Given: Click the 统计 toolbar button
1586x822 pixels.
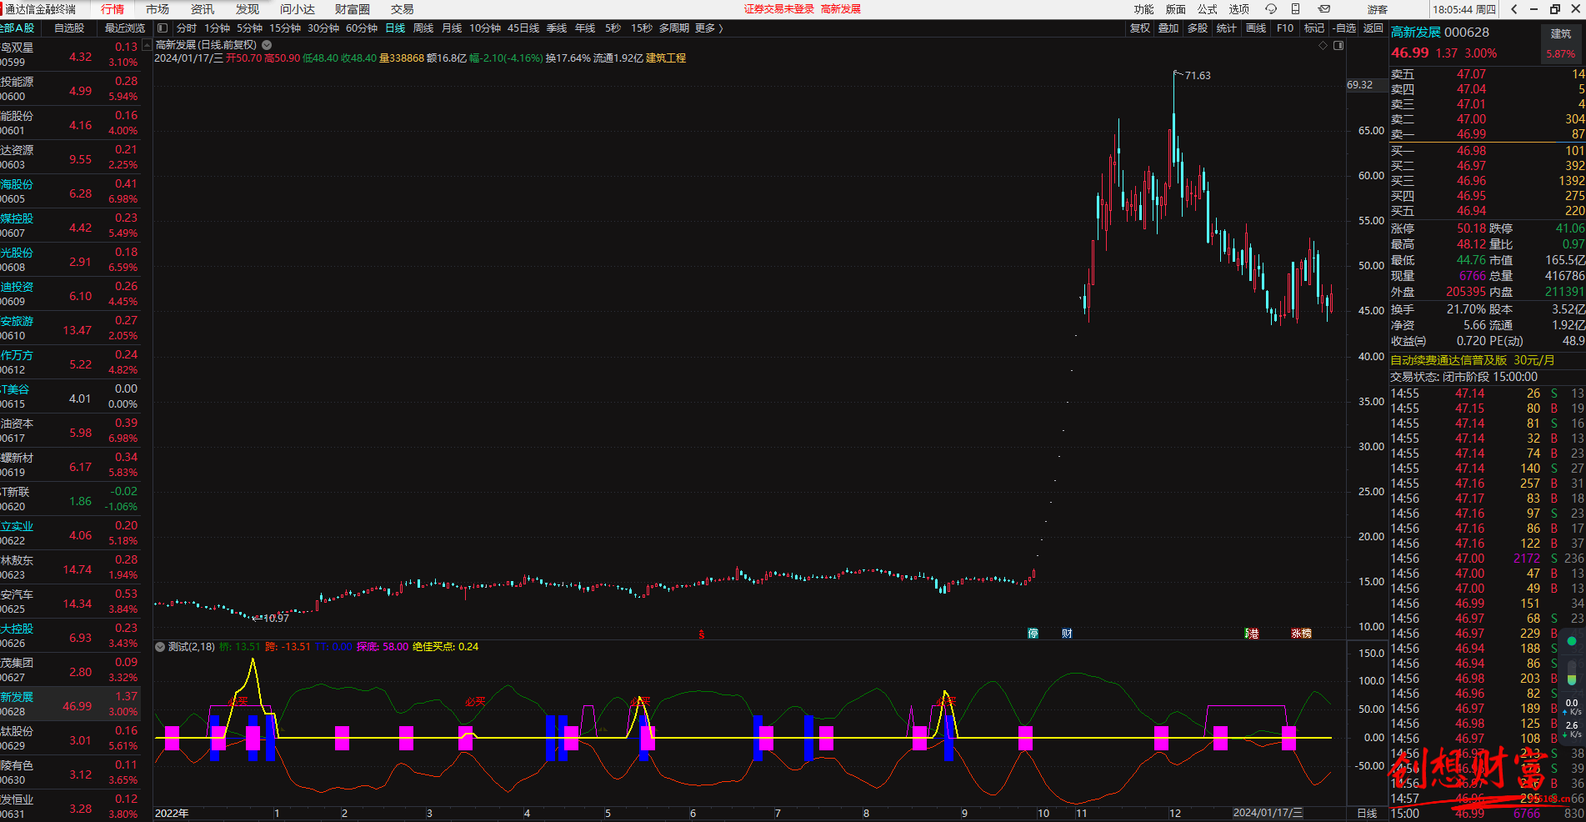Looking at the screenshot, I should [x=1227, y=28].
